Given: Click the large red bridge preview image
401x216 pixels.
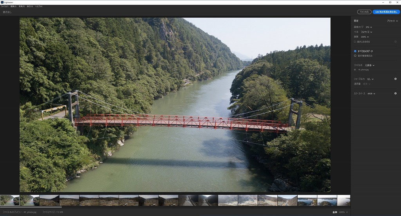Looking at the screenshot, I should pos(175,105).
